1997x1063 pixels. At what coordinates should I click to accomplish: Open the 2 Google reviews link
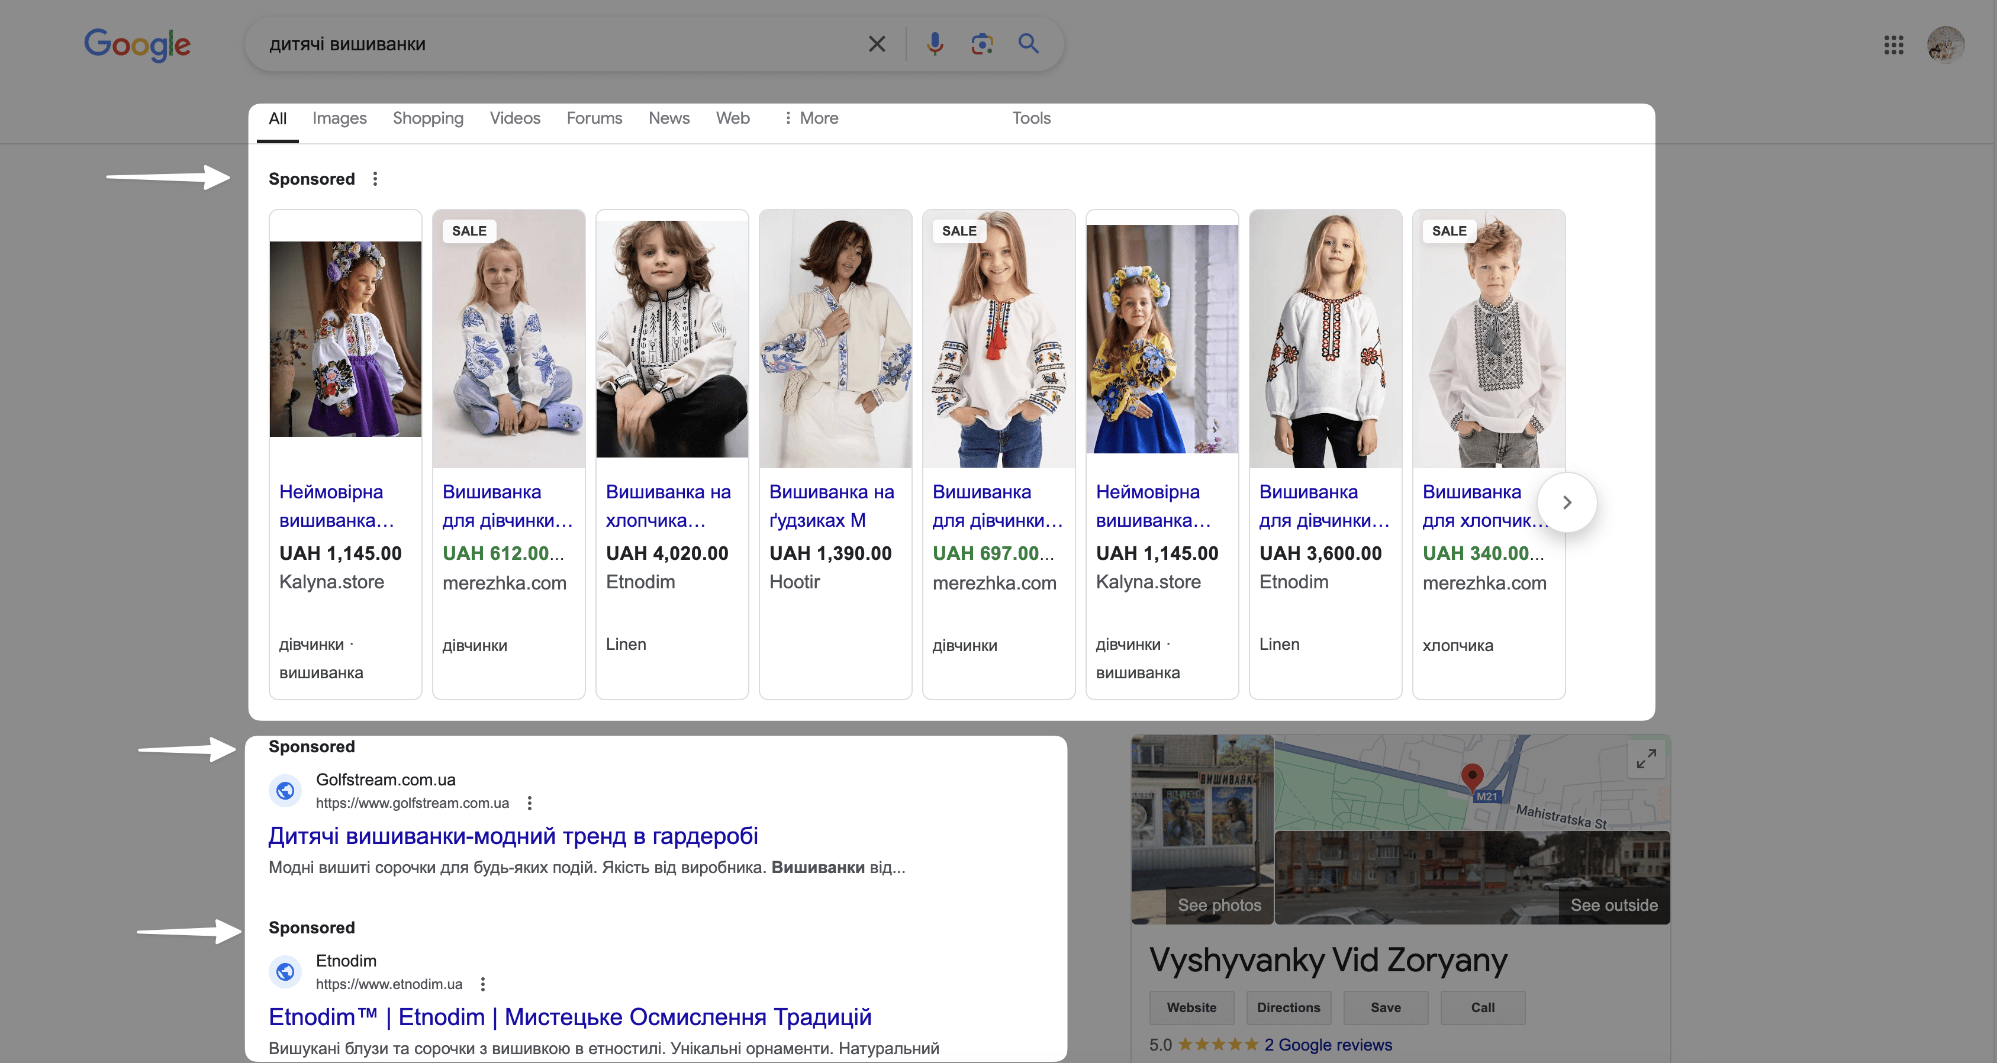tap(1328, 1045)
